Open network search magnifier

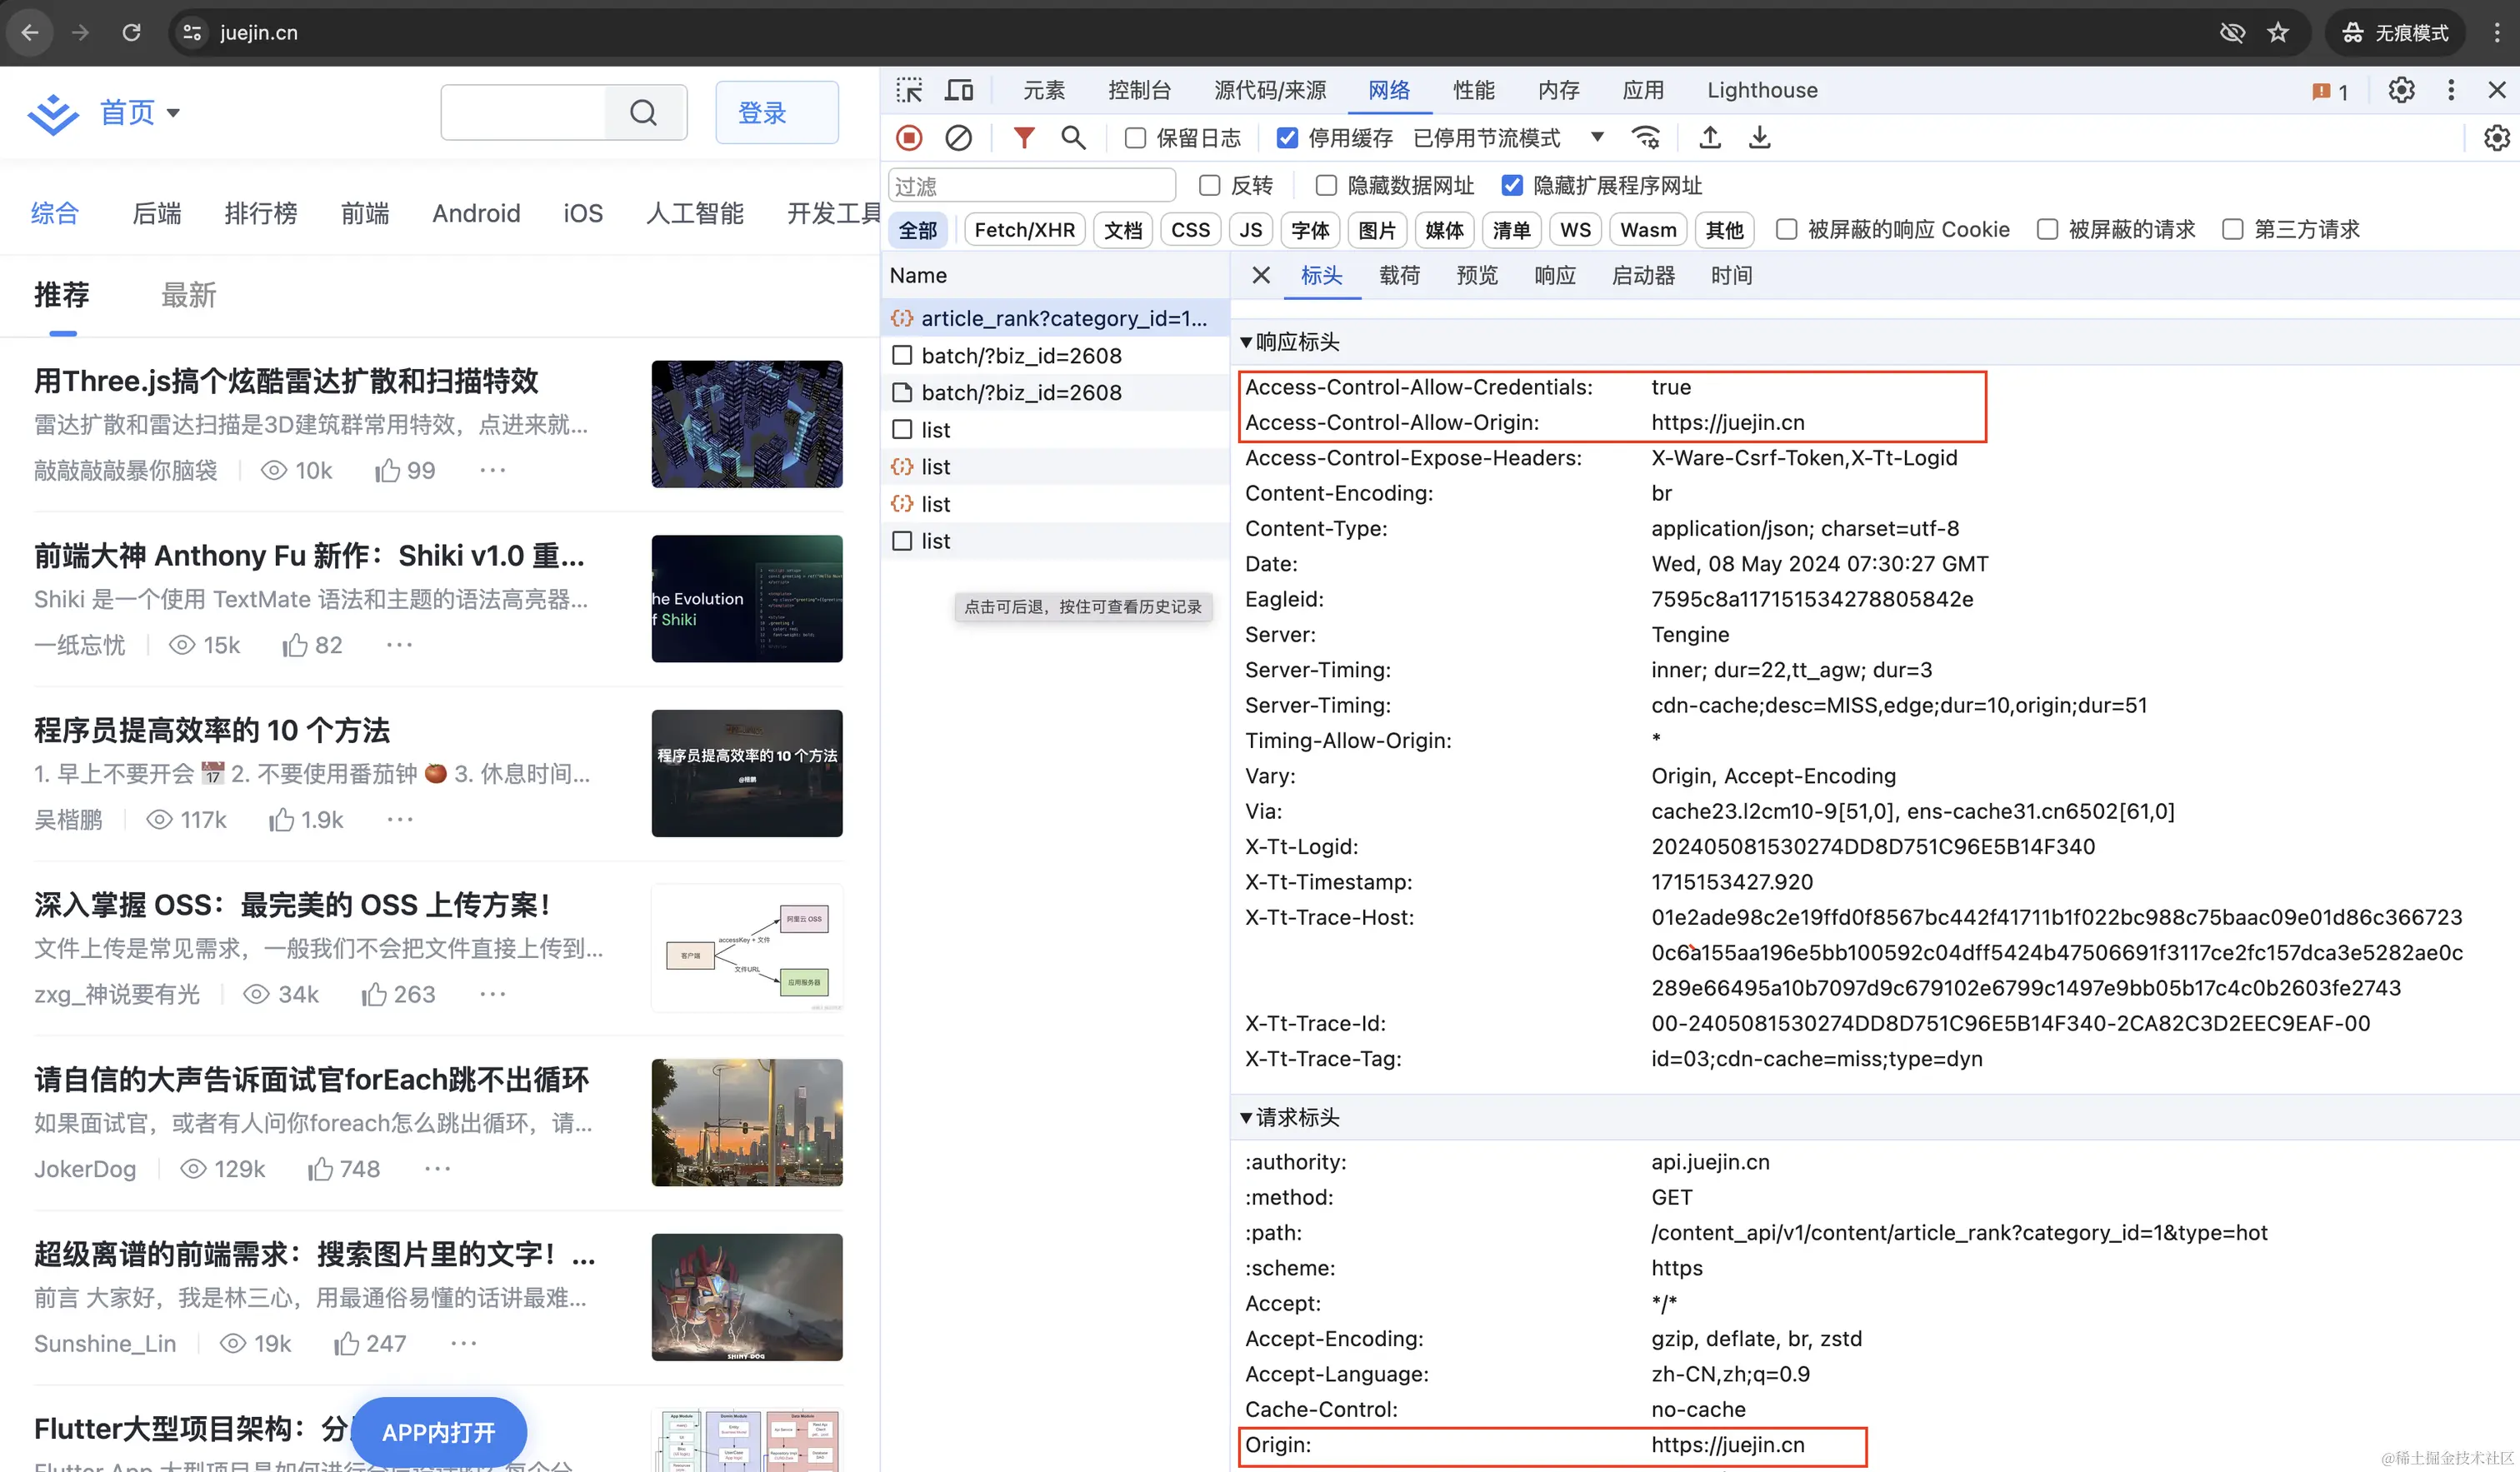coord(1073,137)
